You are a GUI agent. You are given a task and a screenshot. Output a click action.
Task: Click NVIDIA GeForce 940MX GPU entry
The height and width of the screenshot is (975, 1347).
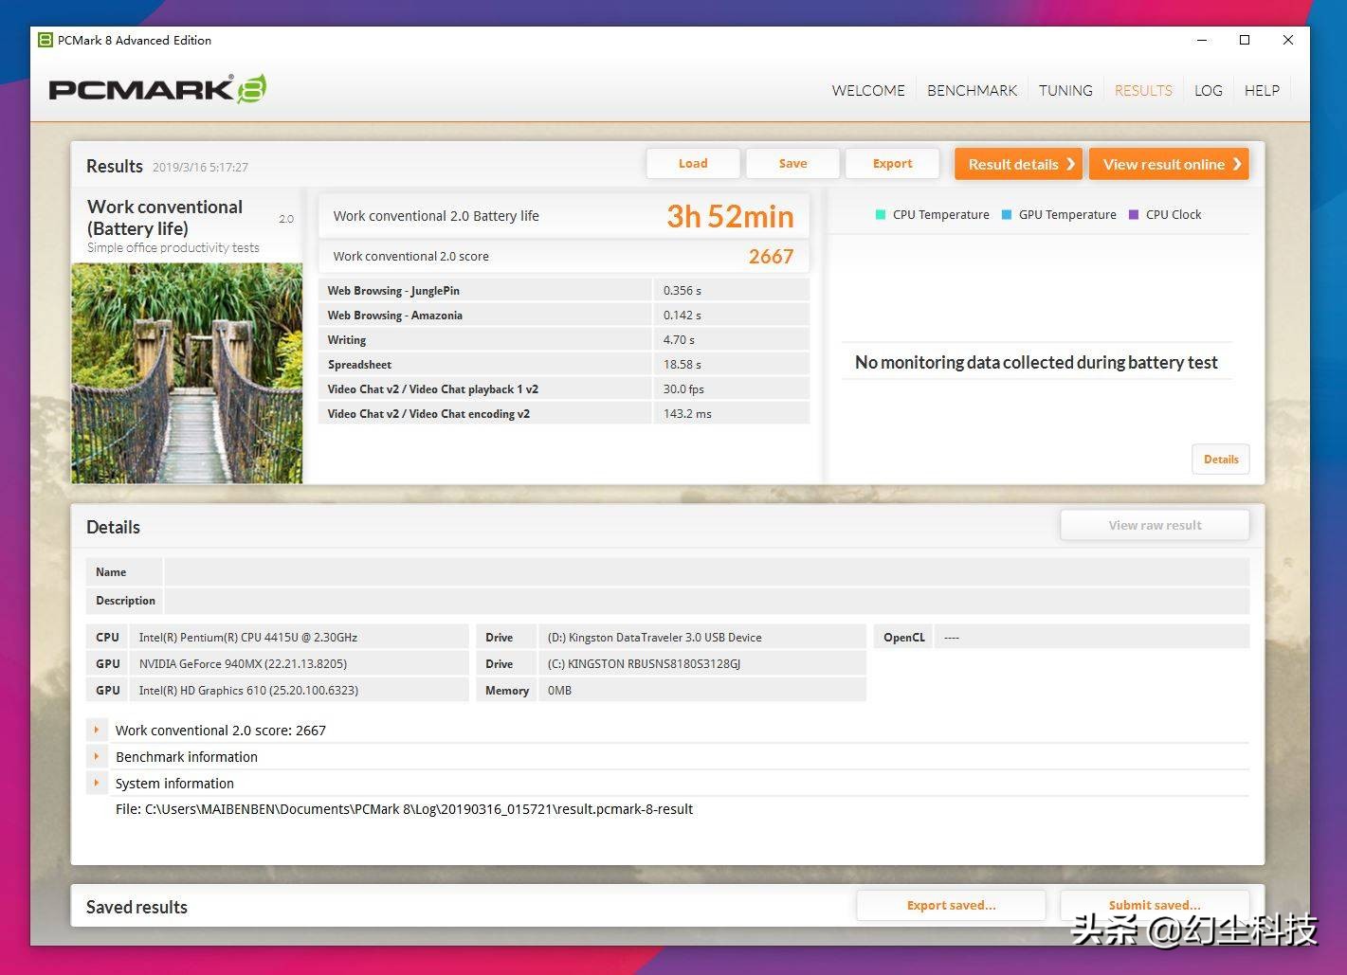(x=243, y=663)
